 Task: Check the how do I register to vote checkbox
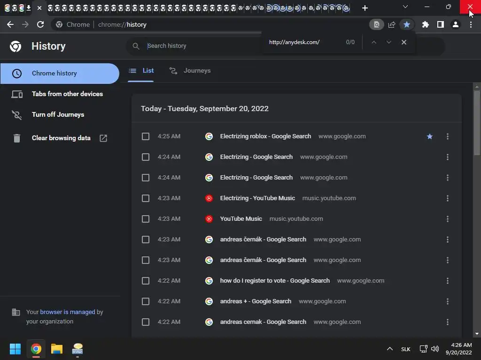[146, 281]
